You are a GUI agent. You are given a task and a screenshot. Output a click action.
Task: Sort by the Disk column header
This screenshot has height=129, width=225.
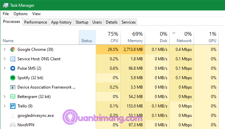(x=157, y=37)
